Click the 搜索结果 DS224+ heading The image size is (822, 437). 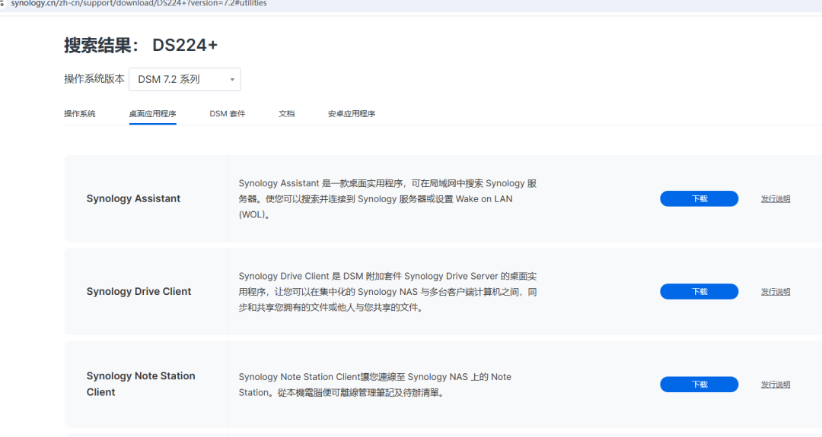pos(141,46)
